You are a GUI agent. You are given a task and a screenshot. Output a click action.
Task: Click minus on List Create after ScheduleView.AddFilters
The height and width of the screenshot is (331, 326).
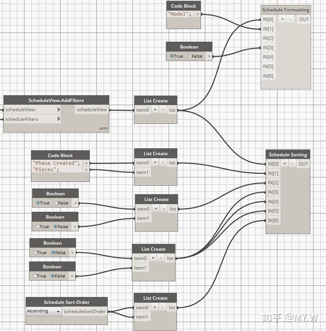tap(163, 110)
